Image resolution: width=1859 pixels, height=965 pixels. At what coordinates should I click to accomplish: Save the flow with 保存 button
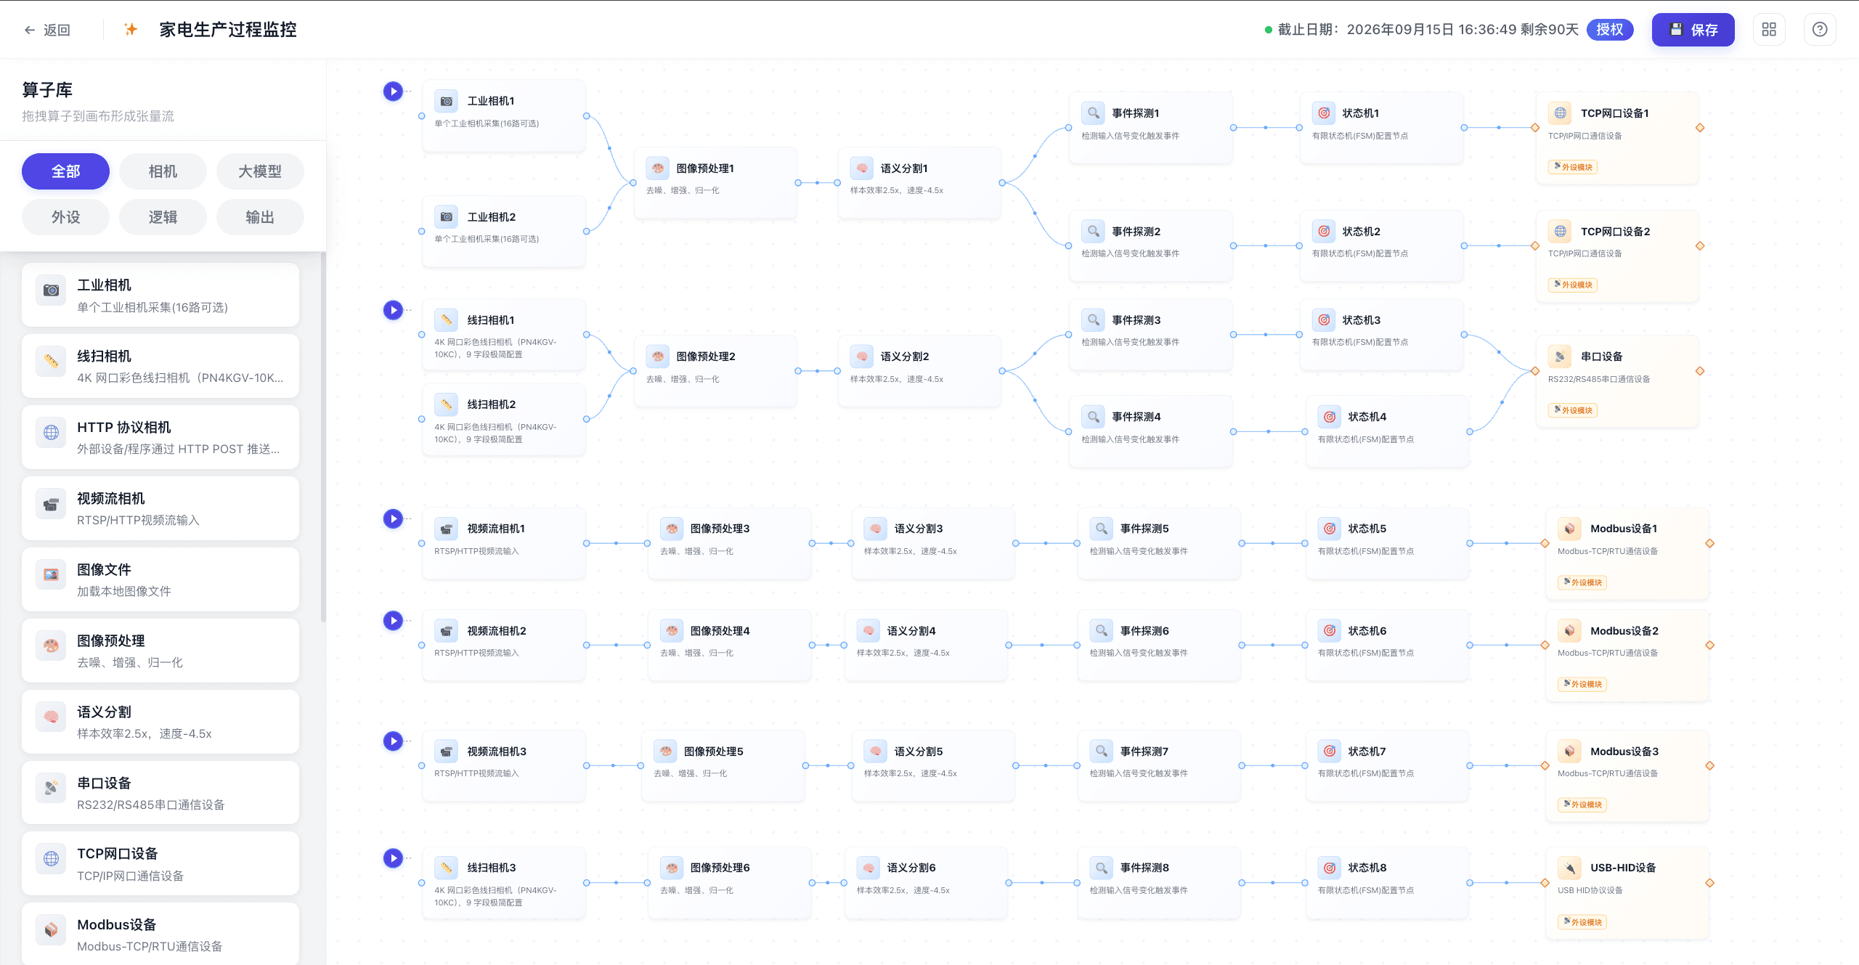pos(1693,30)
